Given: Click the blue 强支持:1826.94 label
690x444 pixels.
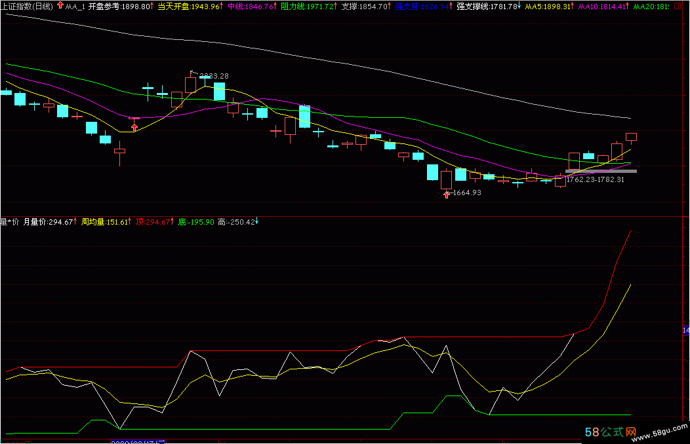Looking at the screenshot, I should coord(422,7).
